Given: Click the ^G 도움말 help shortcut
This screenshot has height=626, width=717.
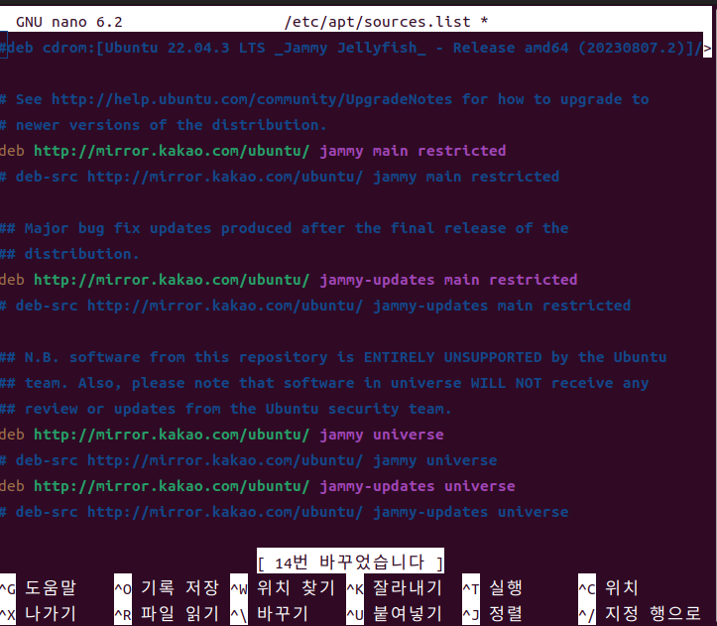Looking at the screenshot, I should (x=38, y=588).
